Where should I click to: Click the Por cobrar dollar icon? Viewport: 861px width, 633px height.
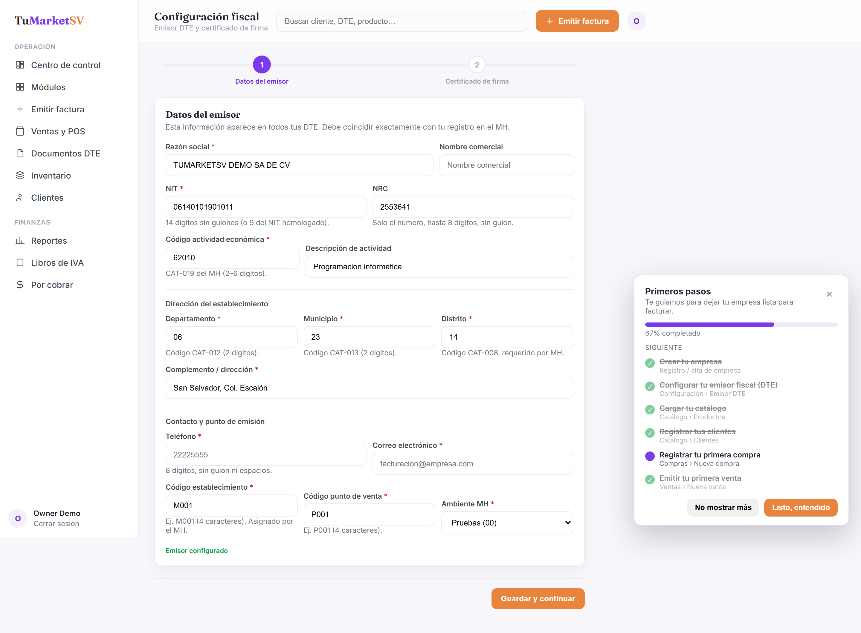click(x=20, y=285)
